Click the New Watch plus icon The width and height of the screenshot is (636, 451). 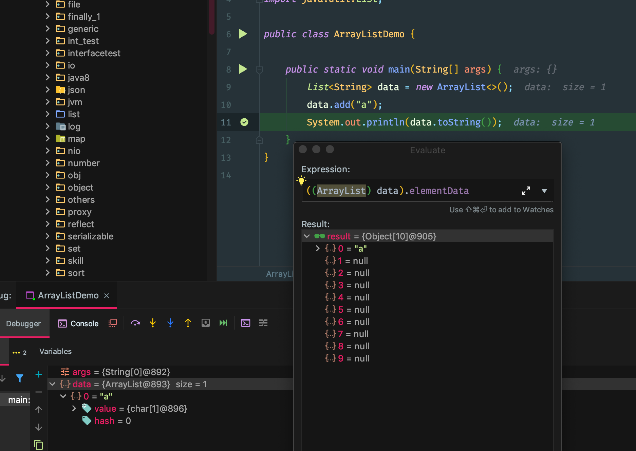click(x=39, y=374)
